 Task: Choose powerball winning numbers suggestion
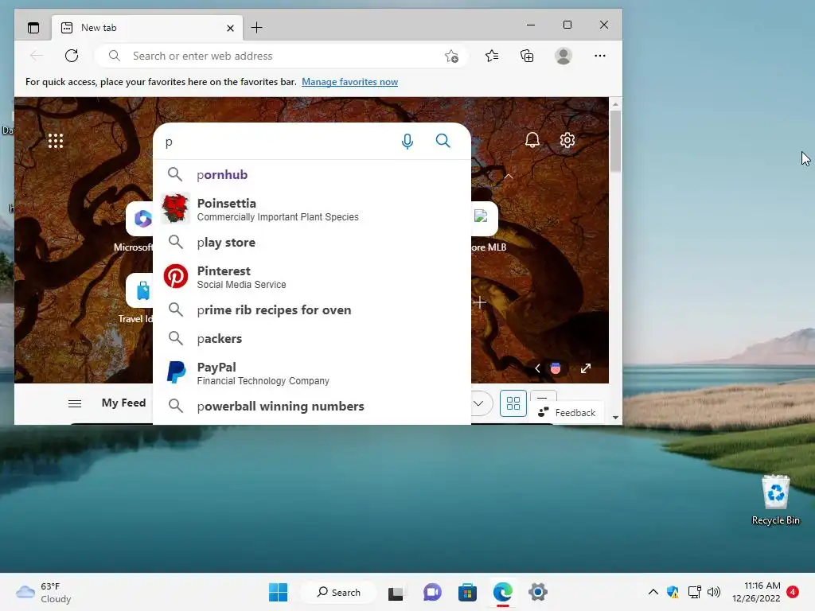coord(312,406)
